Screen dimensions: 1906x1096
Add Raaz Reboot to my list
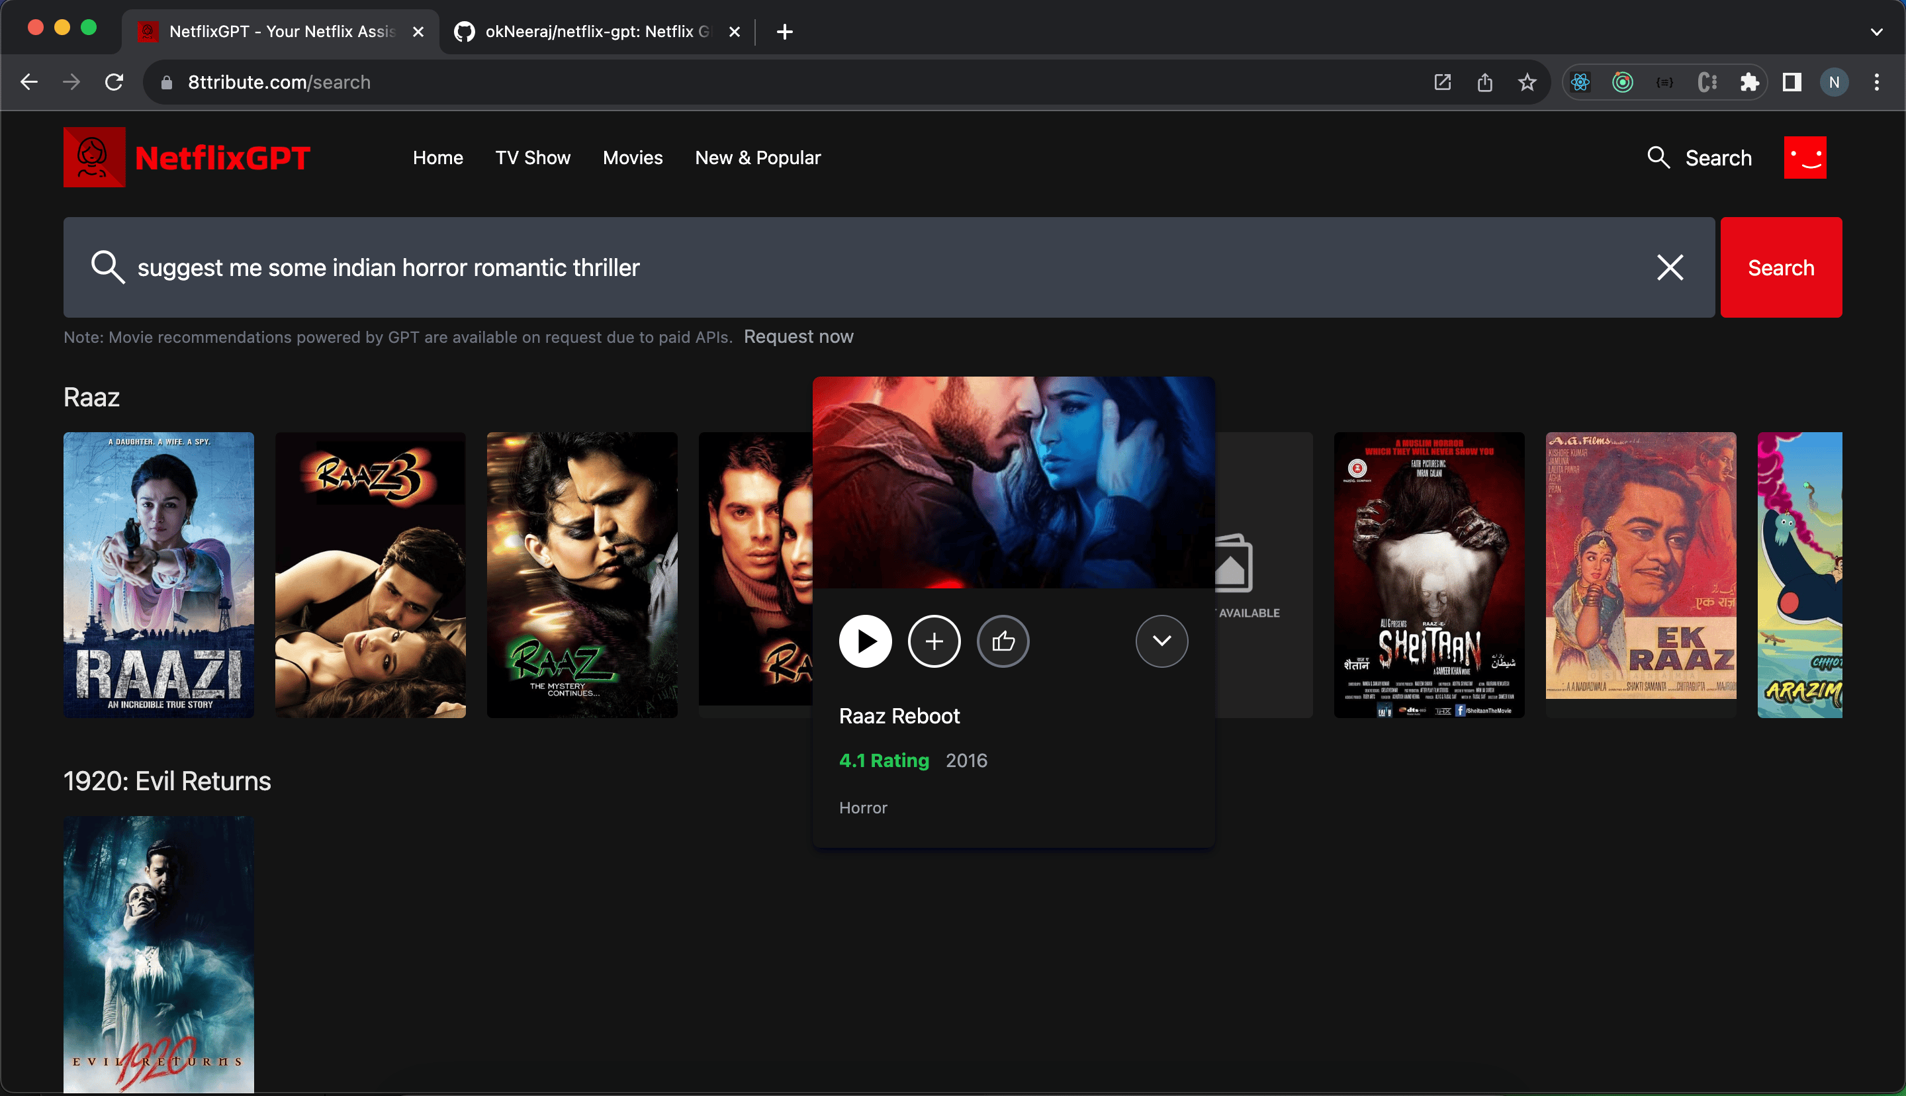934,641
